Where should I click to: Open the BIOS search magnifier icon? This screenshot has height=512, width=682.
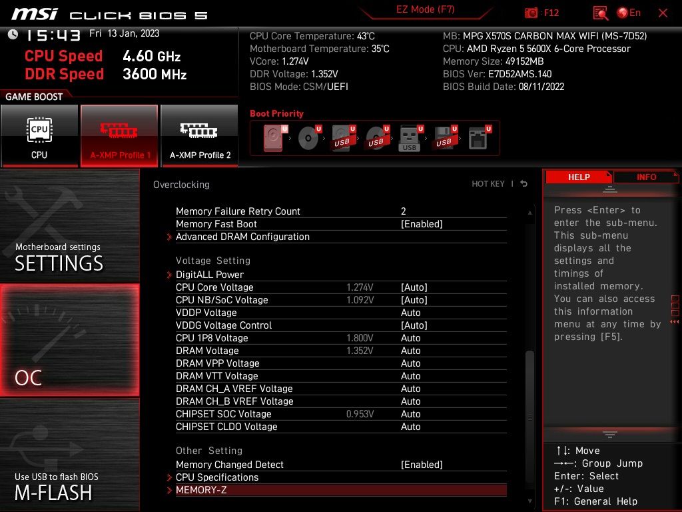click(600, 13)
